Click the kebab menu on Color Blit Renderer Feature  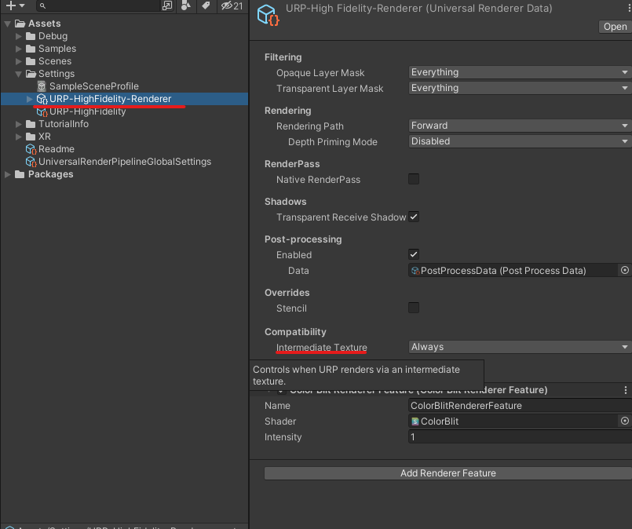pyautogui.click(x=625, y=390)
